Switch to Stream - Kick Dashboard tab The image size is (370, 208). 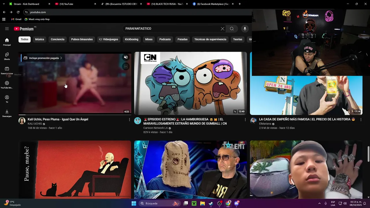click(29, 4)
